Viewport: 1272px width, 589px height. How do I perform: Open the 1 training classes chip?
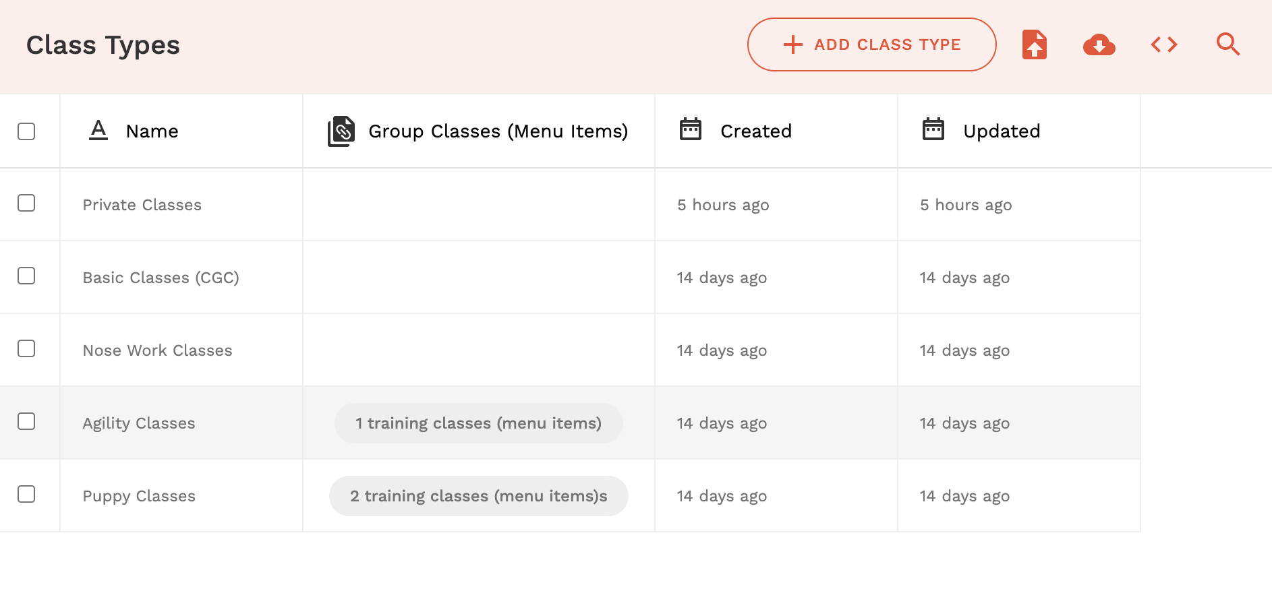point(478,423)
